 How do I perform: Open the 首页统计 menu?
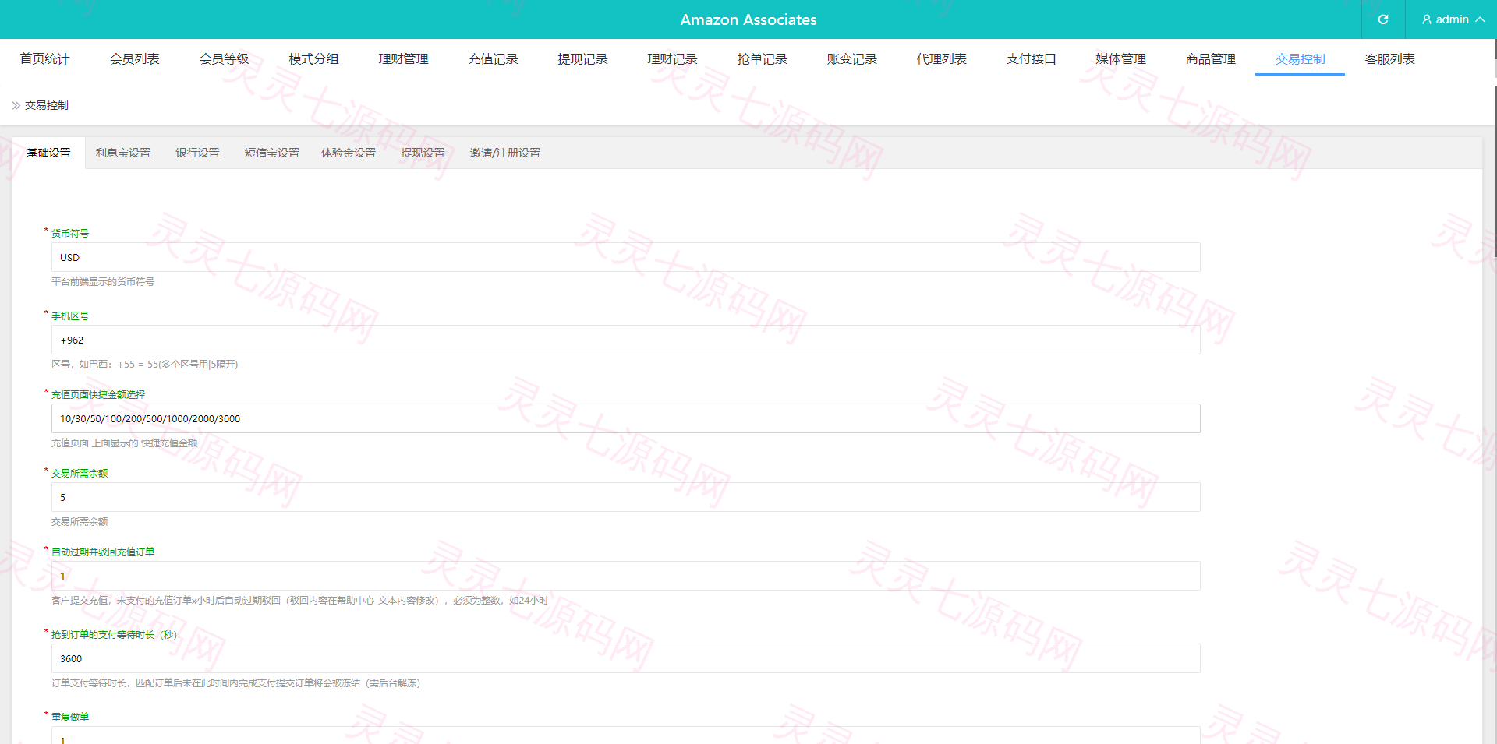pyautogui.click(x=44, y=59)
